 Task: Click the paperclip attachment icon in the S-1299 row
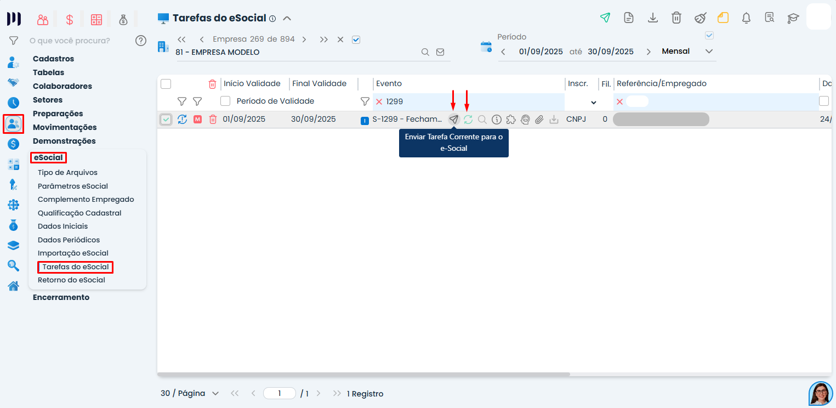click(539, 119)
